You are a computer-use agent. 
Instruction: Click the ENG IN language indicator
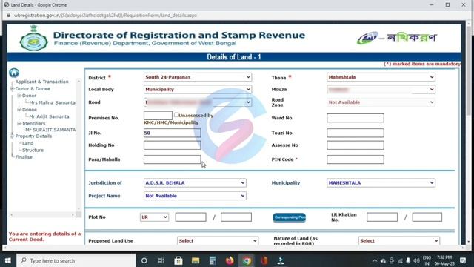coord(427,260)
